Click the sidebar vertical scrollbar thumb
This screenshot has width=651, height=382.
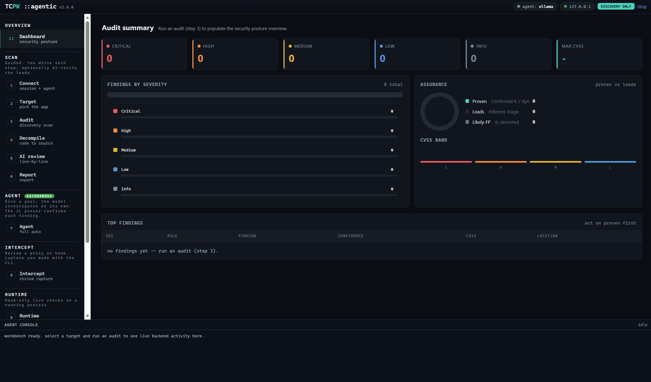(x=87, y=132)
